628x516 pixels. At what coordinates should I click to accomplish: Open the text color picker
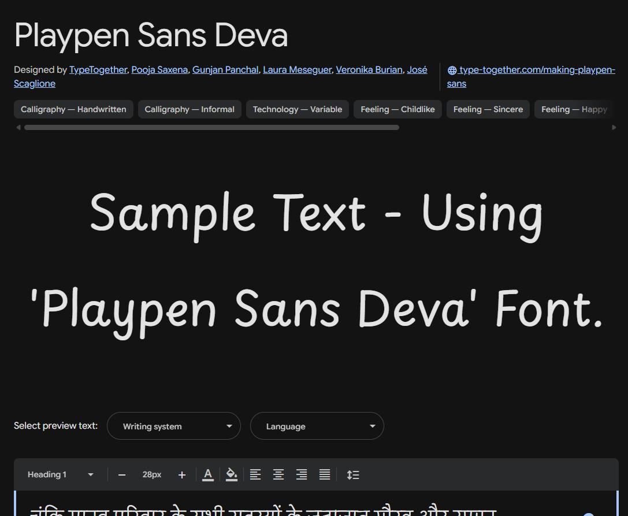208,475
